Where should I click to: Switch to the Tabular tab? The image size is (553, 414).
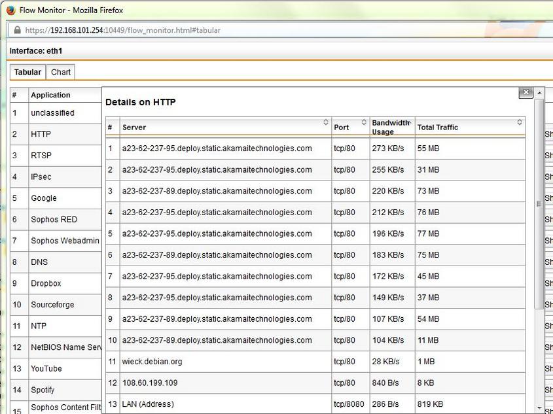tap(27, 72)
